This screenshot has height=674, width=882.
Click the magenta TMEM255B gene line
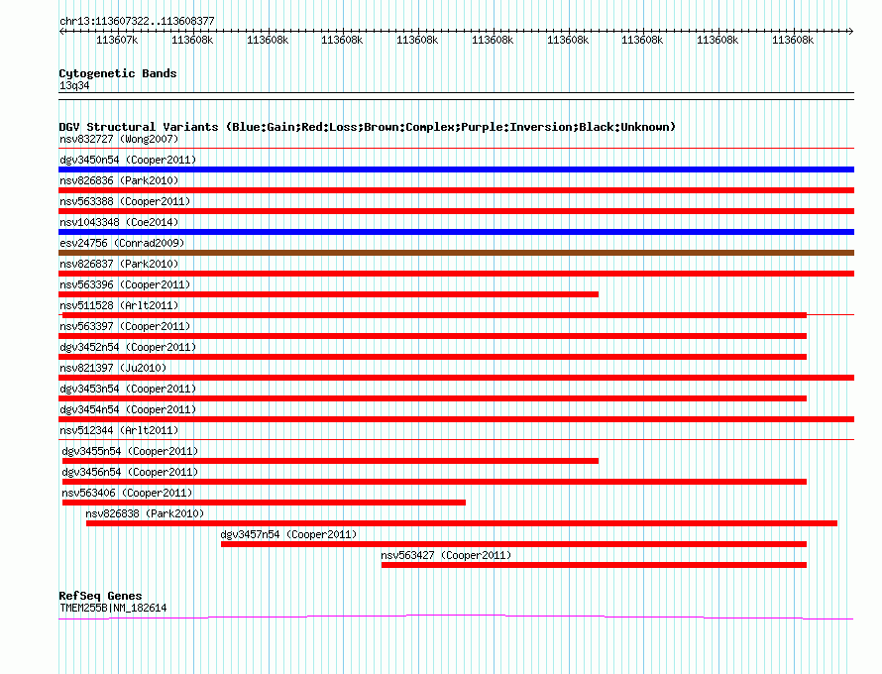(x=456, y=618)
